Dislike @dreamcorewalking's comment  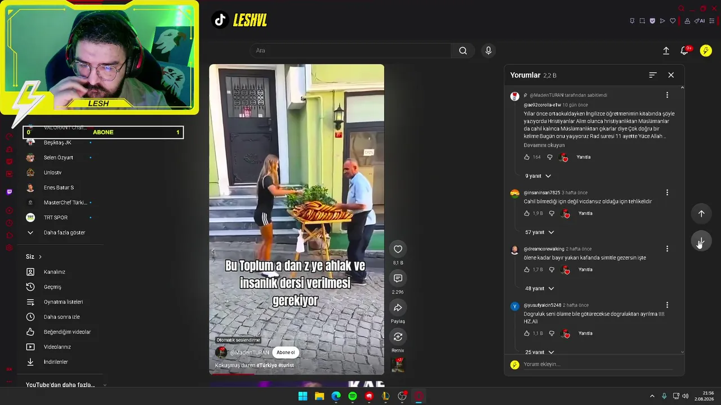tap(551, 270)
